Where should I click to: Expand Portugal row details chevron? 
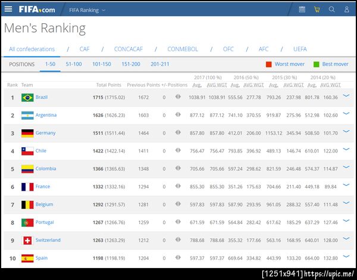(346, 220)
